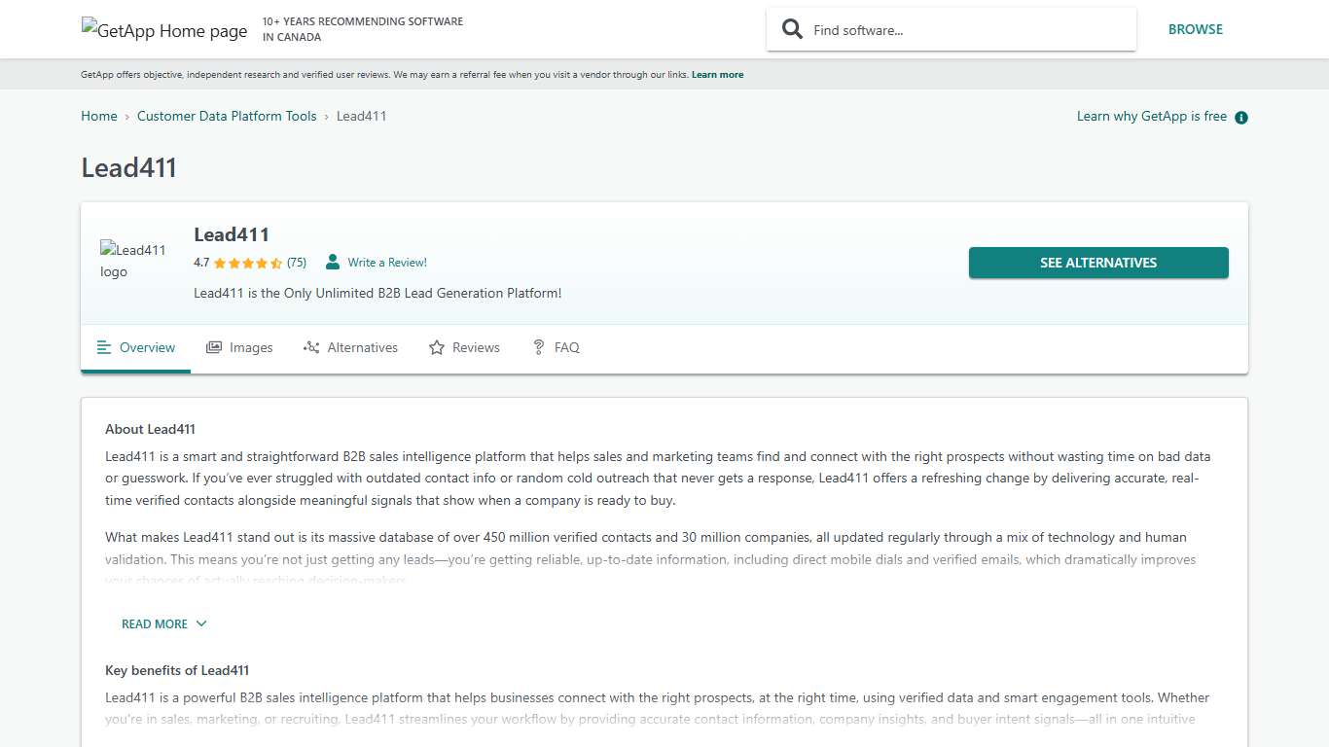Screen dimensions: 1329x747
Task: Expand the About section with Read More
Action: click(x=155, y=624)
